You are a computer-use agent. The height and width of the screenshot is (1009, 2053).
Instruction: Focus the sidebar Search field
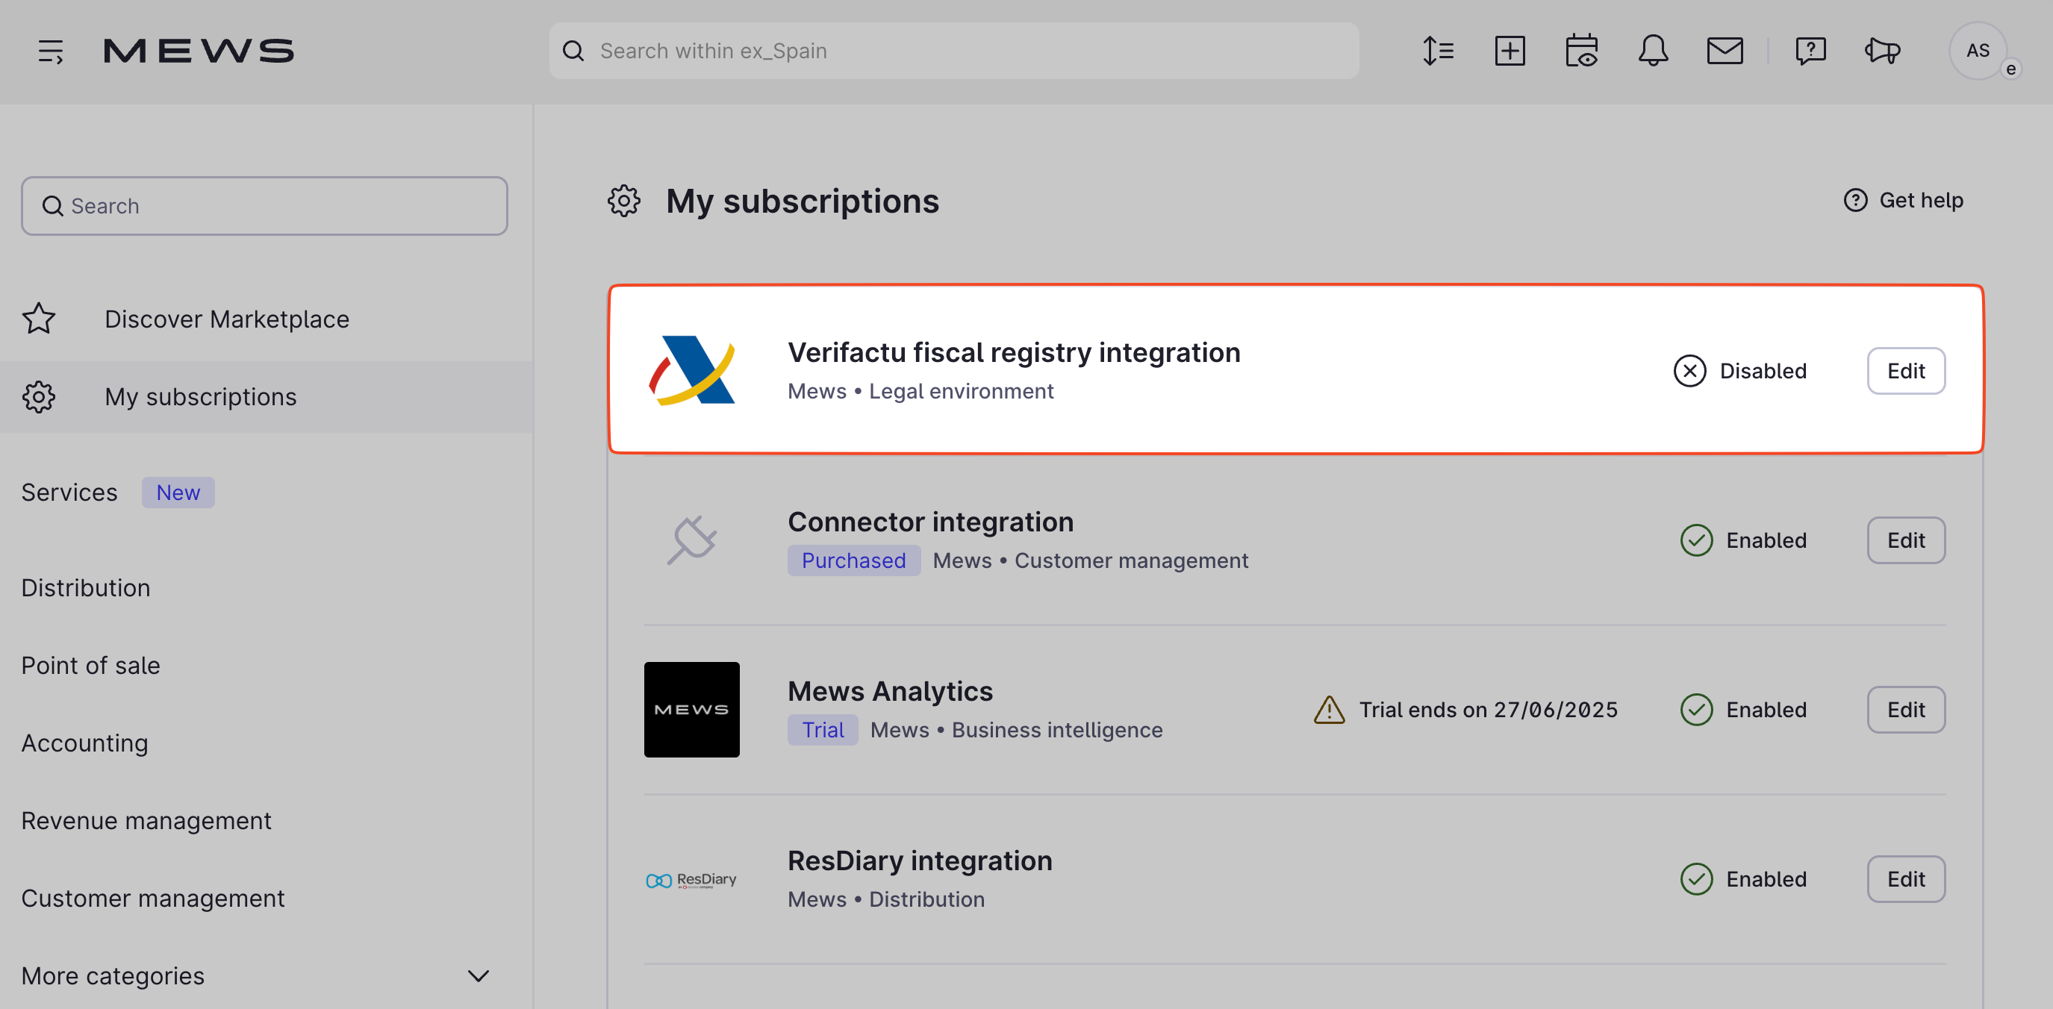(264, 207)
